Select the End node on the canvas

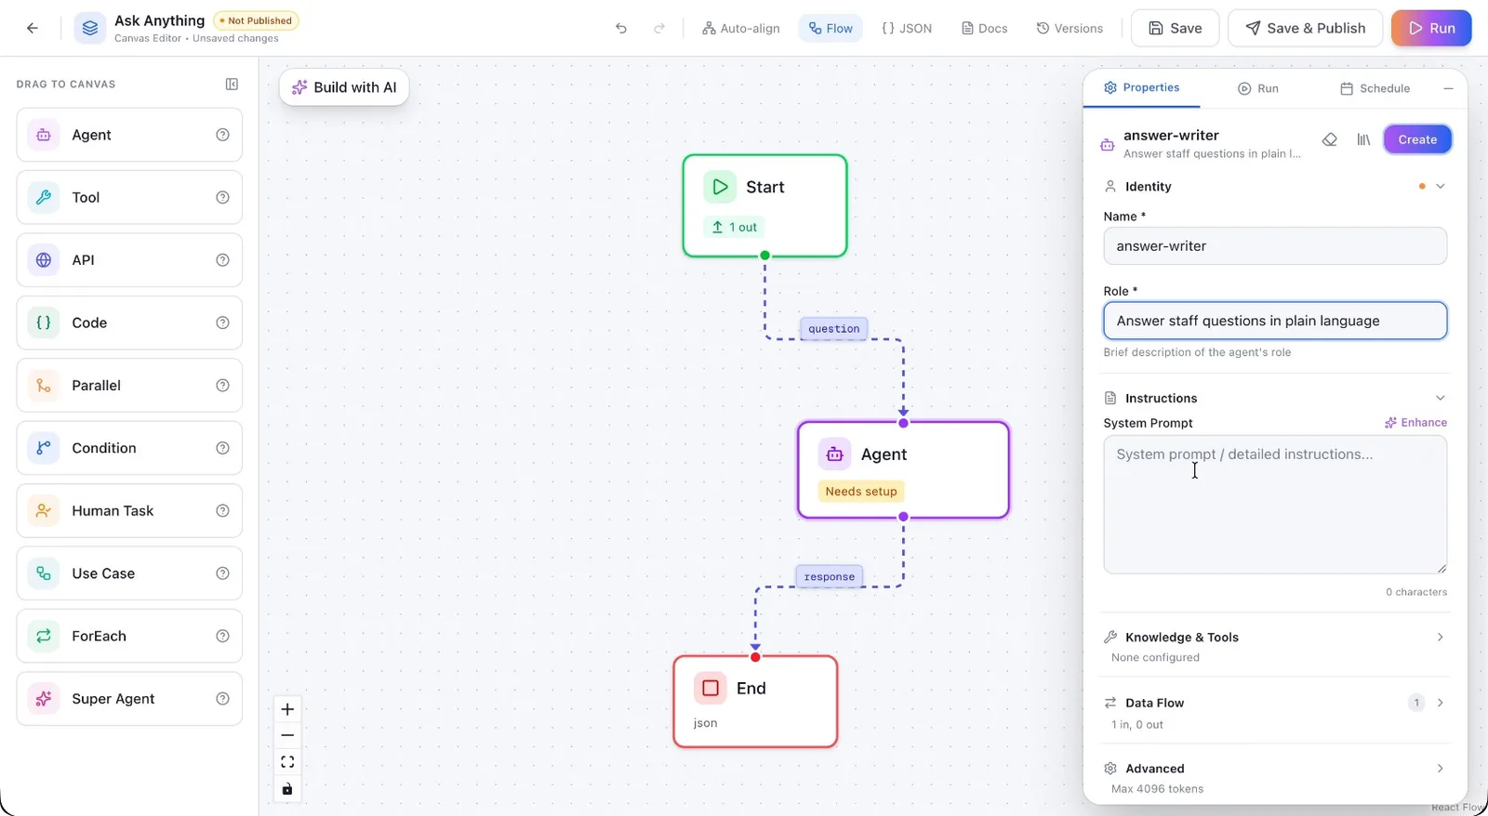pos(755,702)
